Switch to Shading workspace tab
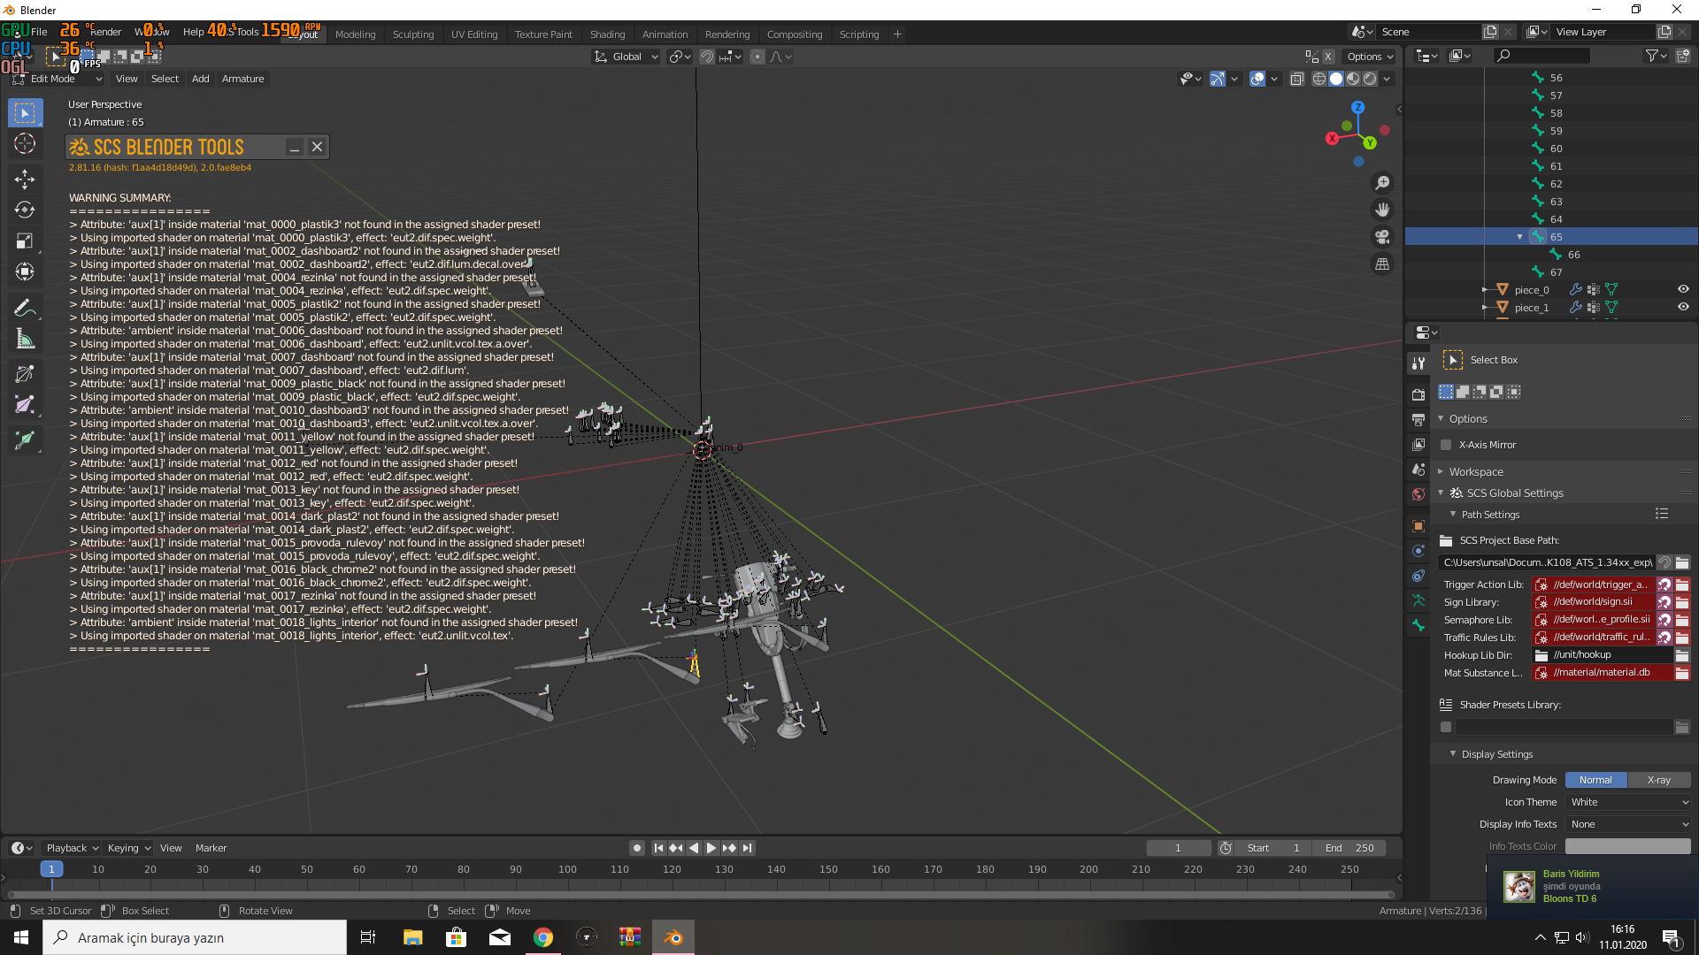The width and height of the screenshot is (1699, 955). click(x=607, y=34)
